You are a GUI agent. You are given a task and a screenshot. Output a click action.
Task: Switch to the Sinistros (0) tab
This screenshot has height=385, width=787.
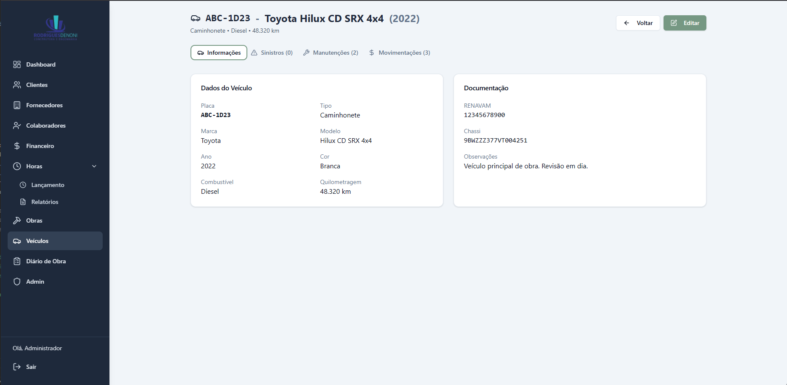272,53
